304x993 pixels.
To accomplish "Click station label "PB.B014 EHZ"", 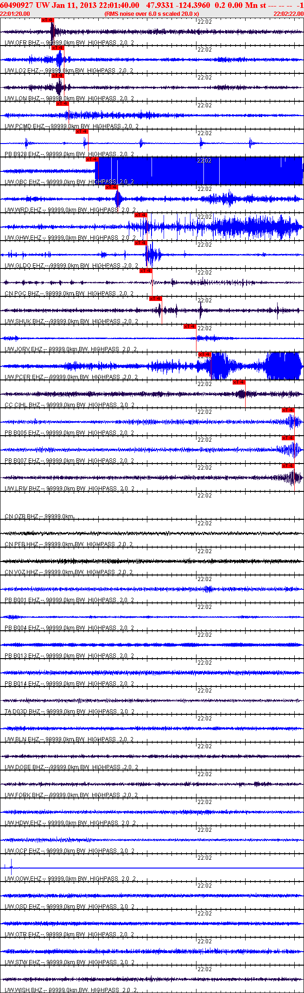I will click(22, 684).
